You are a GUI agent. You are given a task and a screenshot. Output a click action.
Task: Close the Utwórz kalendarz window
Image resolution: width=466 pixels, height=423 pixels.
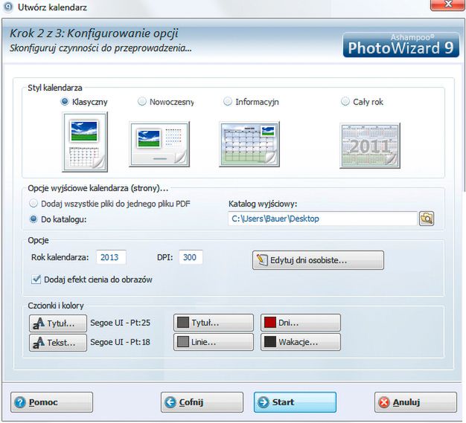coord(448,4)
